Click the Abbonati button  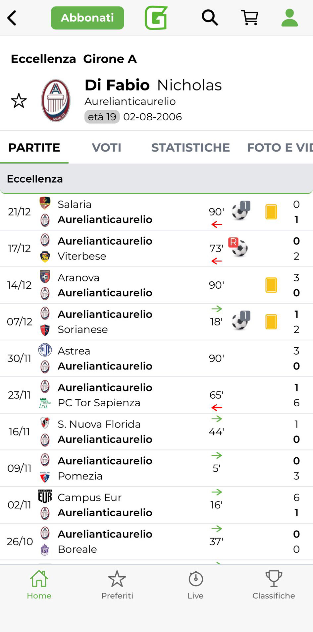(x=87, y=18)
